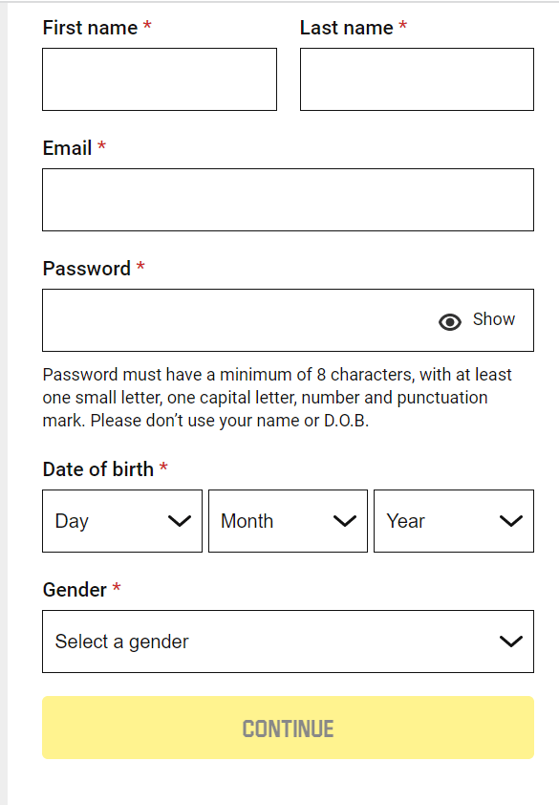
Task: Click into the Email text box
Action: coord(288,200)
